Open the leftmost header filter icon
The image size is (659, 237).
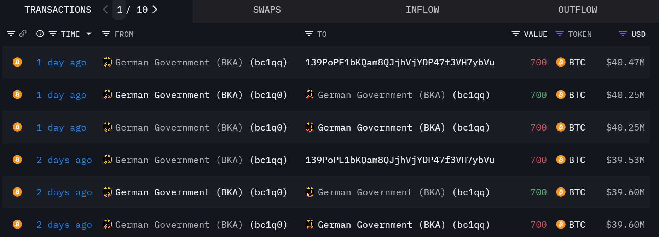click(11, 34)
